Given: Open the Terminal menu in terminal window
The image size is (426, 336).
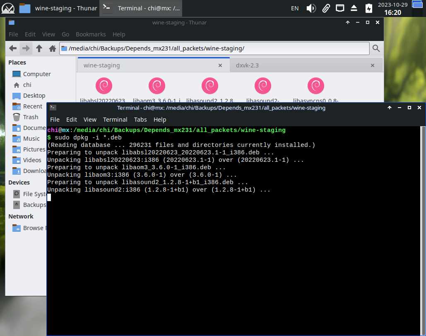Looking at the screenshot, I should point(115,120).
